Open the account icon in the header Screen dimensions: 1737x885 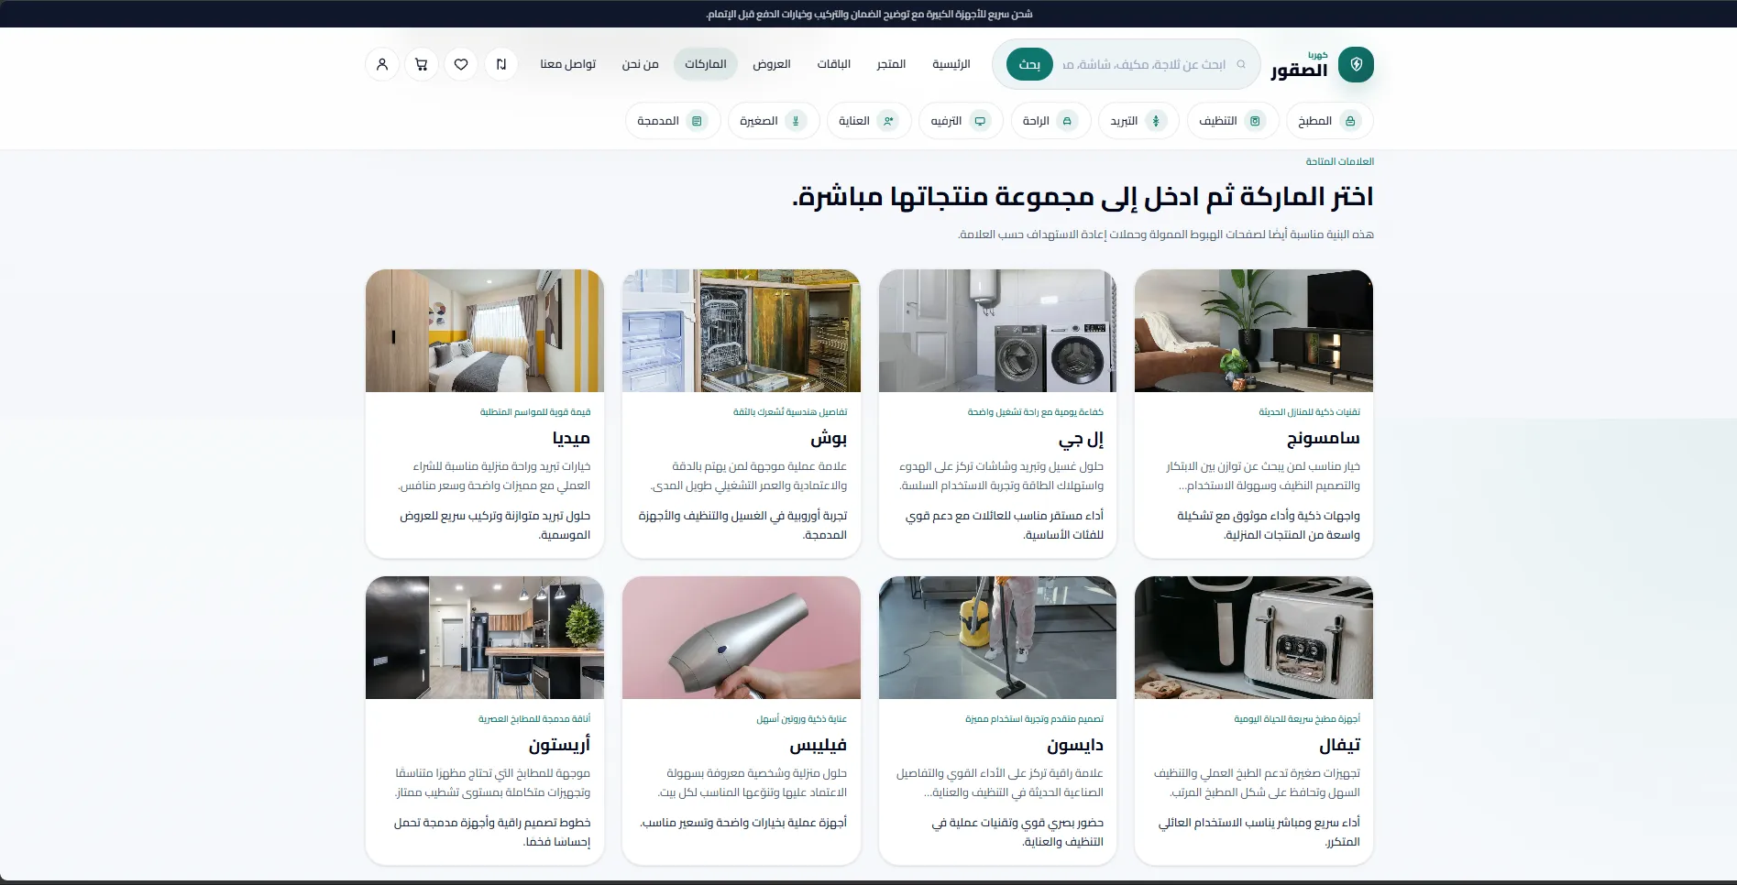click(382, 64)
